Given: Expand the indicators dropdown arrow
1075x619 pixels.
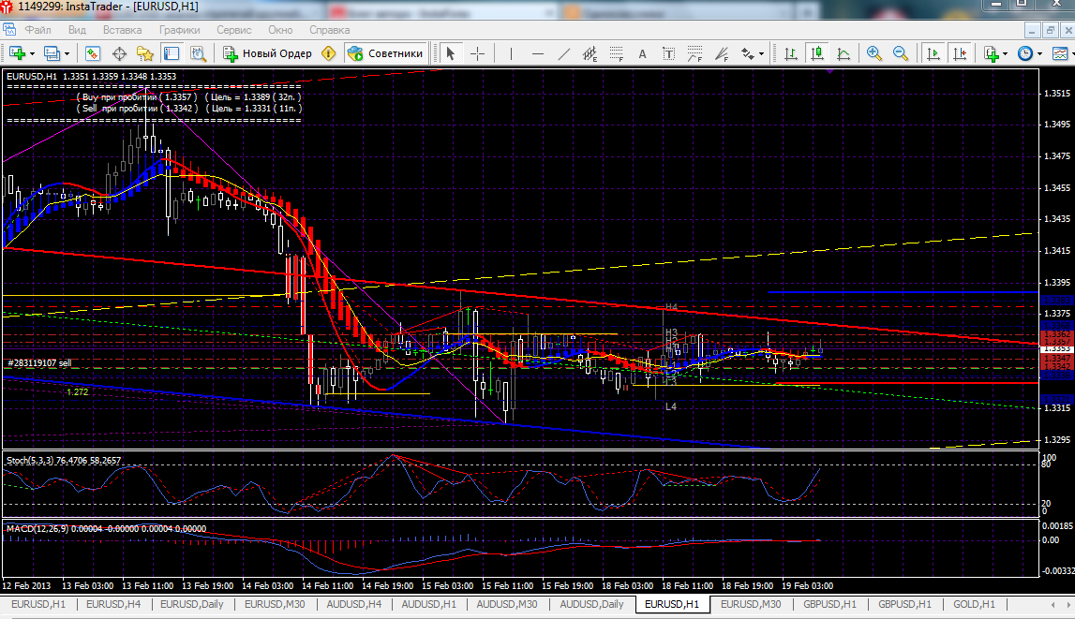Looking at the screenshot, I should coord(1005,53).
